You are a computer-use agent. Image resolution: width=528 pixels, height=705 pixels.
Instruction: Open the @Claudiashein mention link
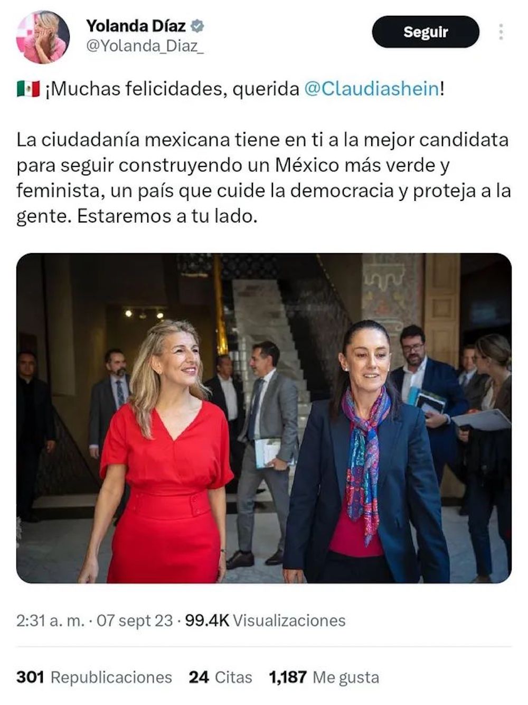372,89
